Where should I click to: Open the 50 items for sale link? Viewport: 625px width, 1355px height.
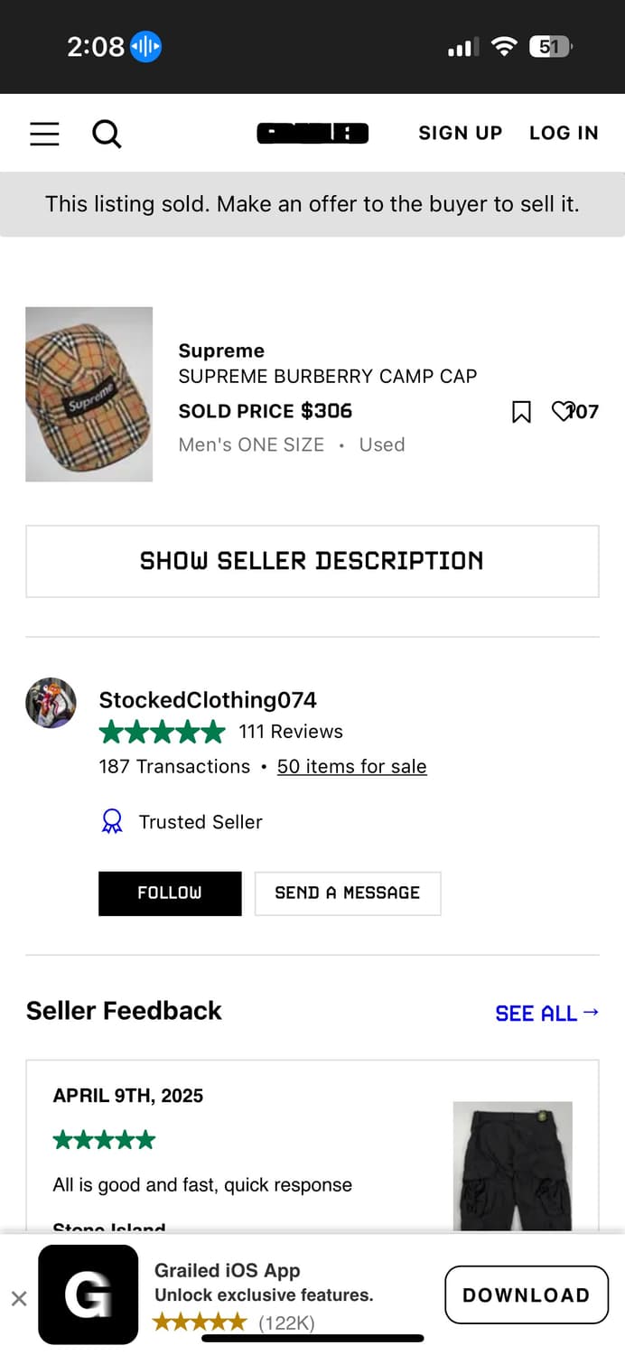pyautogui.click(x=351, y=767)
